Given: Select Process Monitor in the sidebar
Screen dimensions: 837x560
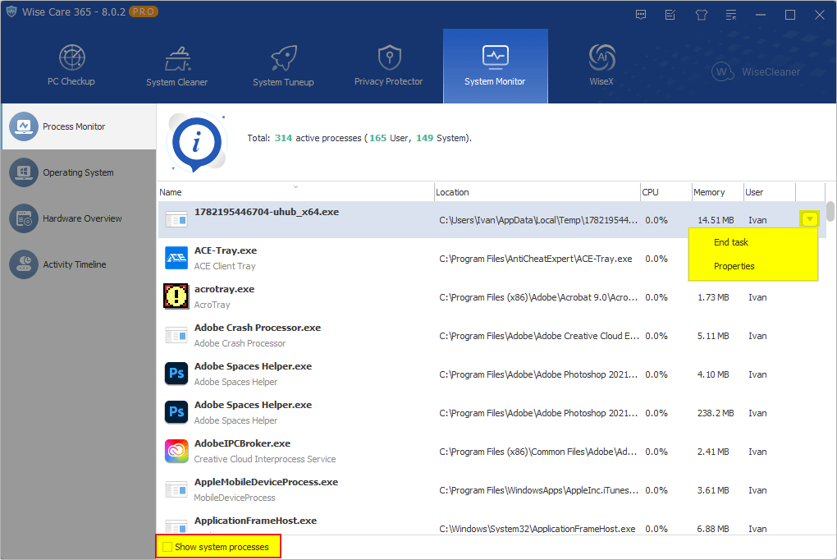Looking at the screenshot, I should coord(79,126).
